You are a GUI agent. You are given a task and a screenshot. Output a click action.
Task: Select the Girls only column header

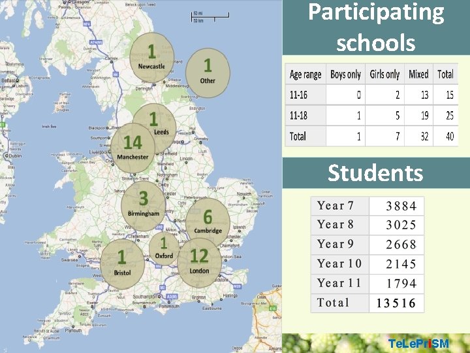pyautogui.click(x=384, y=74)
